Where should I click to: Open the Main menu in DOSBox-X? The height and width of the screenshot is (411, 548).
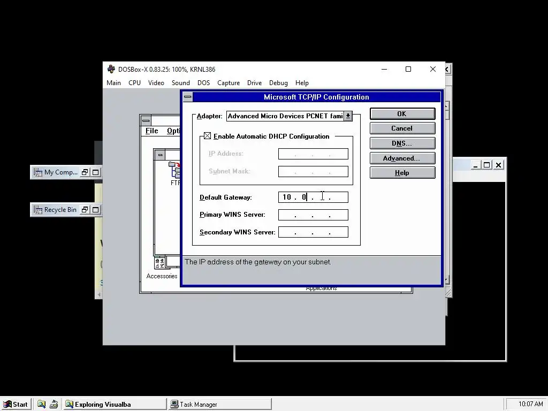point(113,83)
